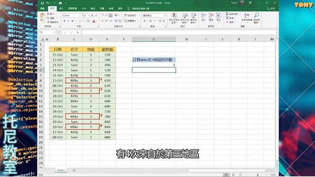Click the Increase Decimal icon
The height and width of the screenshot is (177, 315).
point(160,21)
